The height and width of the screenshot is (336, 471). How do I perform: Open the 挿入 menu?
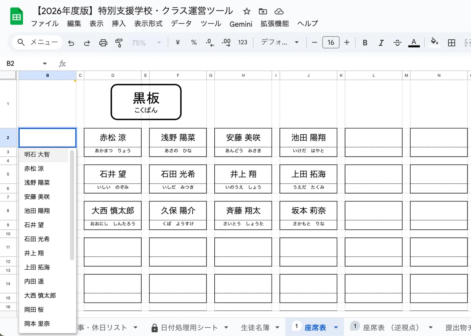(x=119, y=24)
